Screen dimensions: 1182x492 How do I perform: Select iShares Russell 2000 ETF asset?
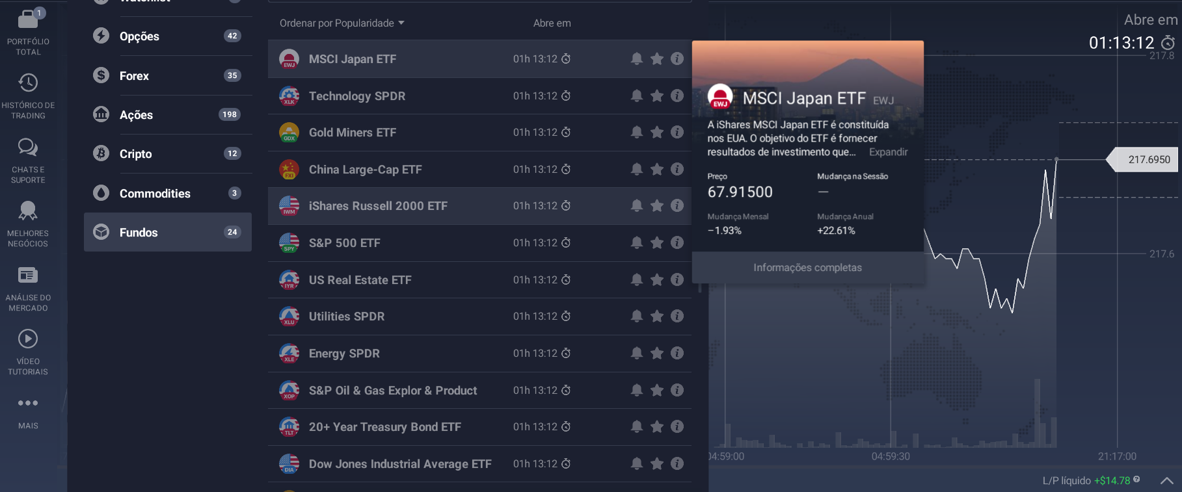click(479, 205)
